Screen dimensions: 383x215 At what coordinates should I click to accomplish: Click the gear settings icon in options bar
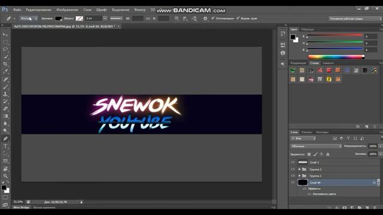(x=205, y=19)
